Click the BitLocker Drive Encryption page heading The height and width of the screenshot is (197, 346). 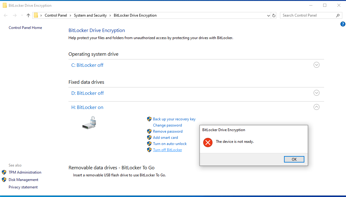click(97, 30)
